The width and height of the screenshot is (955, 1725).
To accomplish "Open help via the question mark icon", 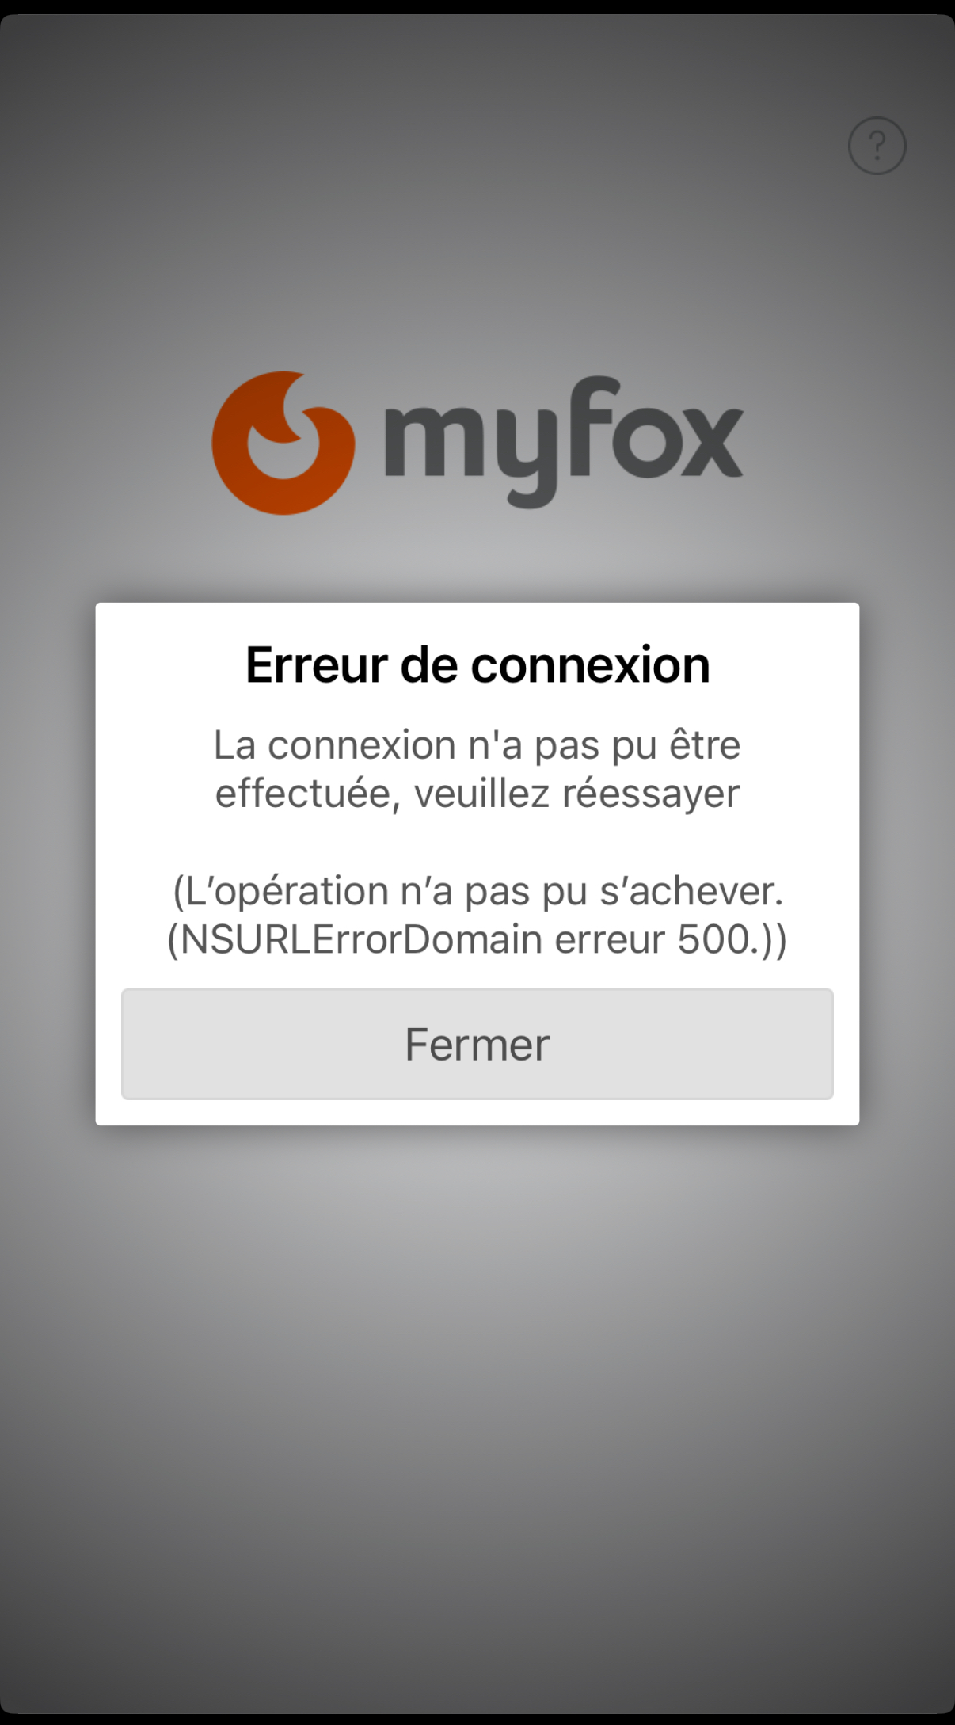I will pos(877,146).
